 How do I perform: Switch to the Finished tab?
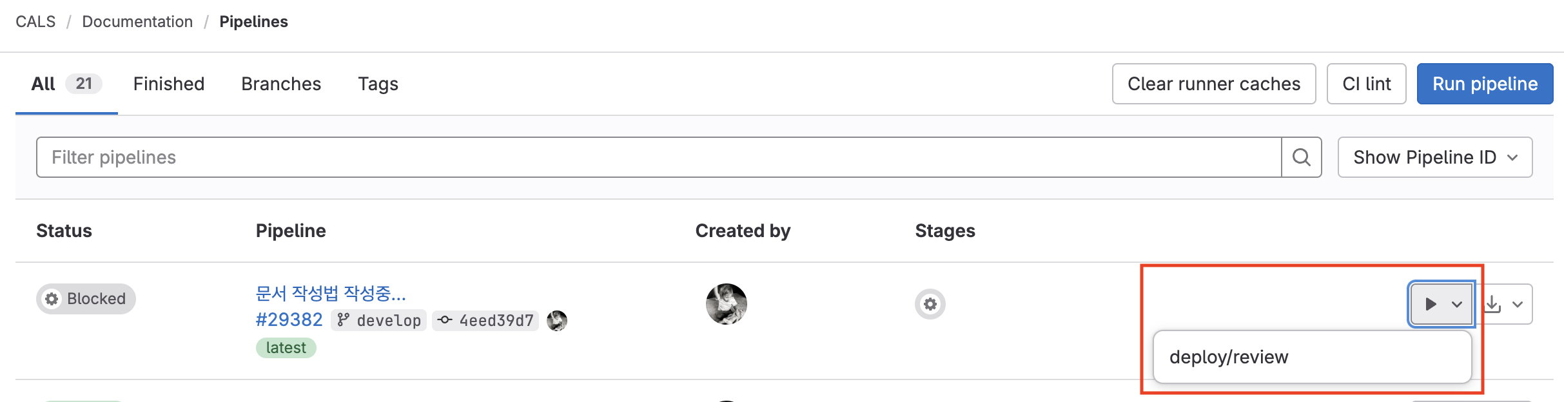click(x=169, y=84)
